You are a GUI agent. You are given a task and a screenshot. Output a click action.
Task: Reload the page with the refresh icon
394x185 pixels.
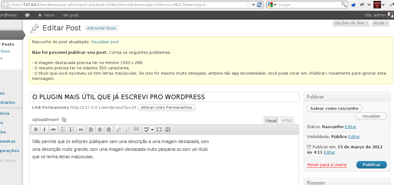point(260,5)
